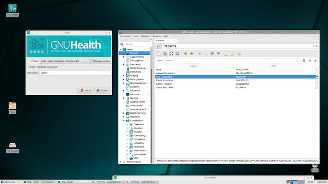Switch to GNU Health - Administrator taskbar window
Image resolution: width=328 pixels, height=184 pixels.
point(39,182)
